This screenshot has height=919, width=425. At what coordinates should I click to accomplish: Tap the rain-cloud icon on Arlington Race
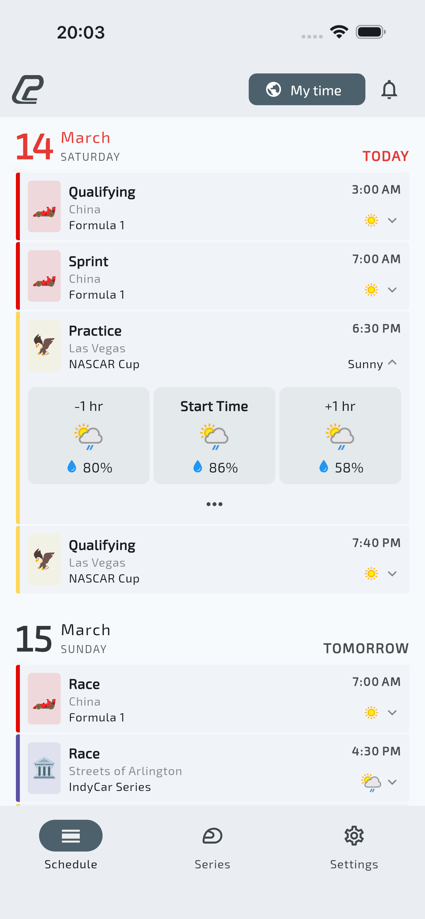pos(371,782)
